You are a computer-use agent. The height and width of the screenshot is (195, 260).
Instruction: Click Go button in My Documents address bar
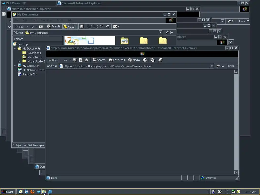pos(169,32)
